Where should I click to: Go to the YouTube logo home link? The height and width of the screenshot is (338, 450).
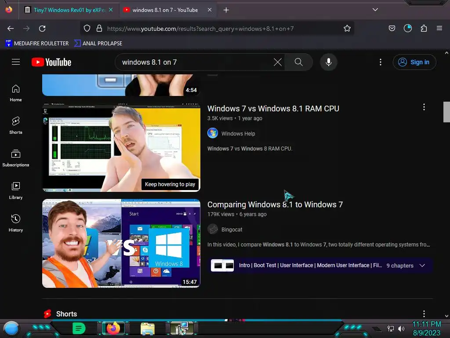[x=51, y=62]
